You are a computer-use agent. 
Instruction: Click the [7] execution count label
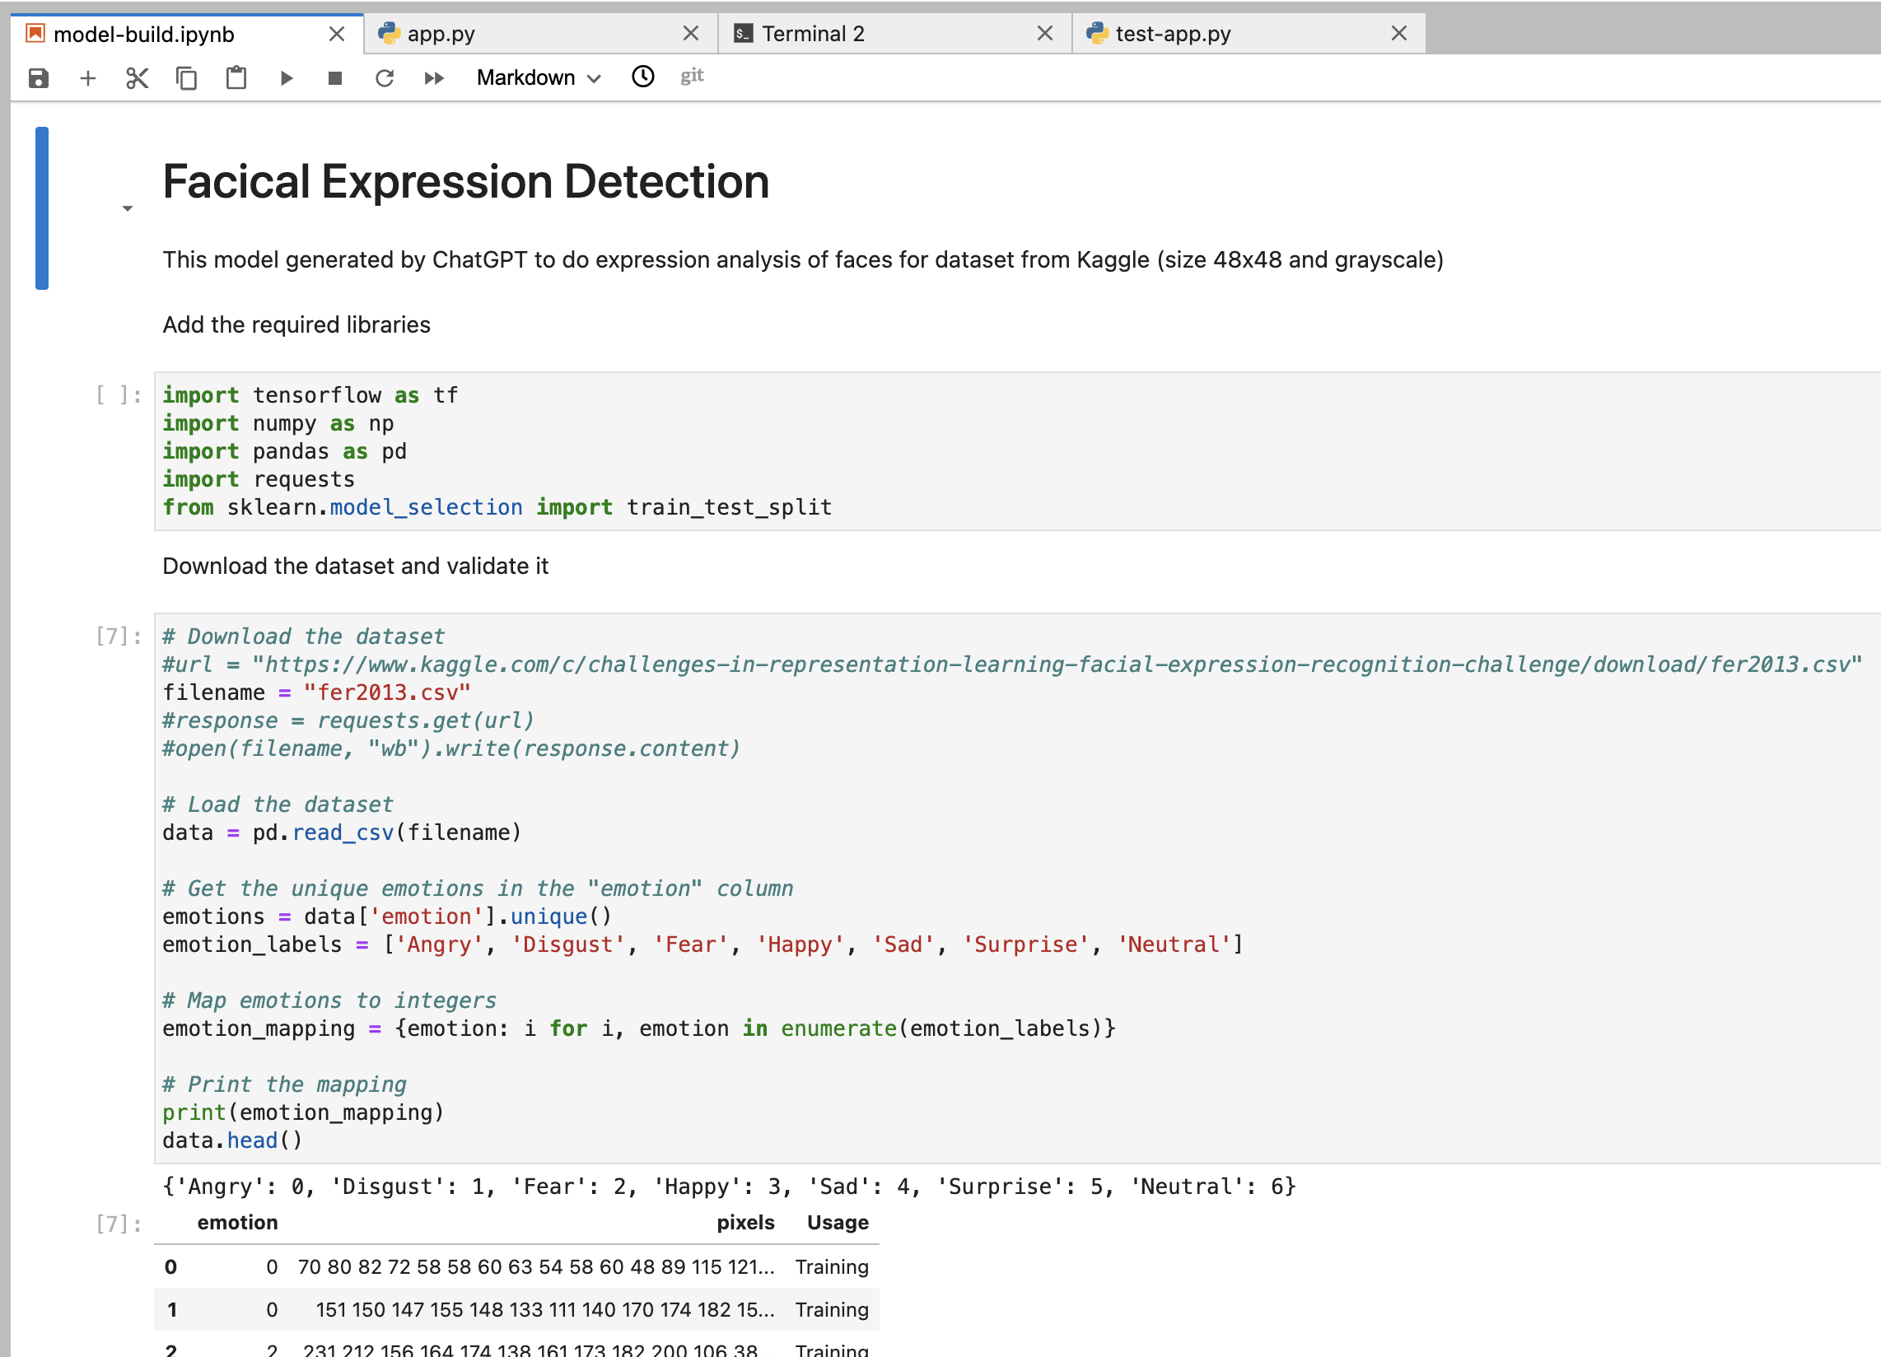[x=114, y=636]
